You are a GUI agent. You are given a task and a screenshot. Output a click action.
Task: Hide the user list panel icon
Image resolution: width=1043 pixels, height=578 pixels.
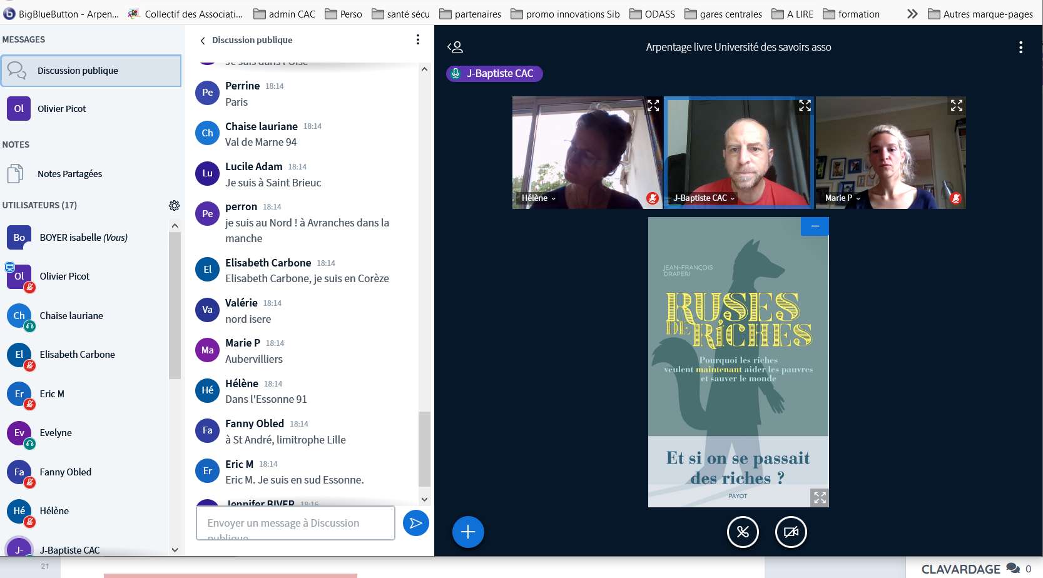point(455,47)
